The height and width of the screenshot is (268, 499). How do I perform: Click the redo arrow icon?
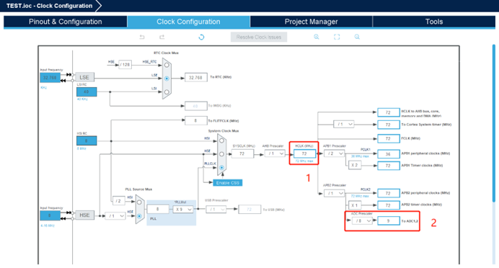(x=162, y=37)
